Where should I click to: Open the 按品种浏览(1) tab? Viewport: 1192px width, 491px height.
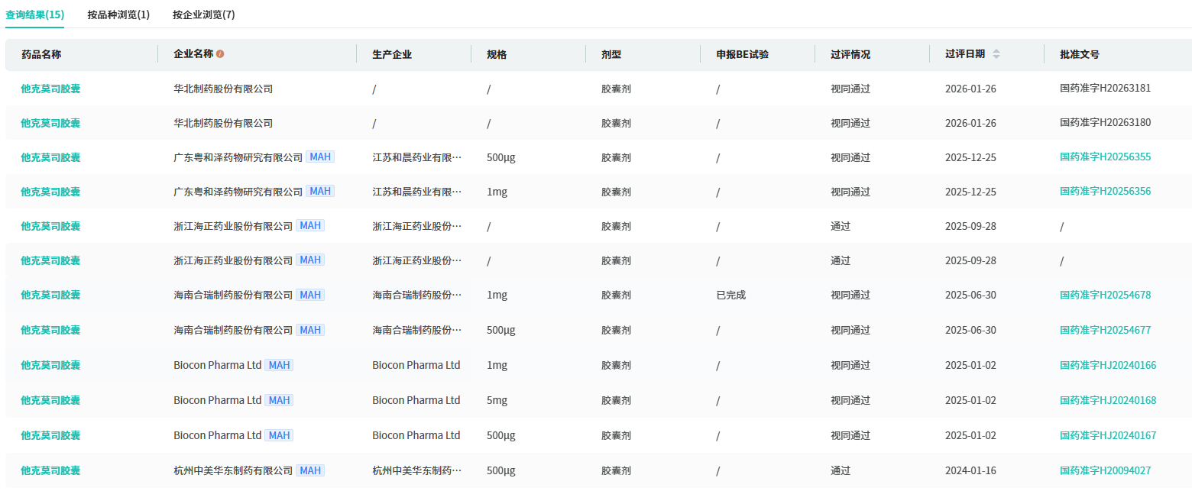point(118,15)
